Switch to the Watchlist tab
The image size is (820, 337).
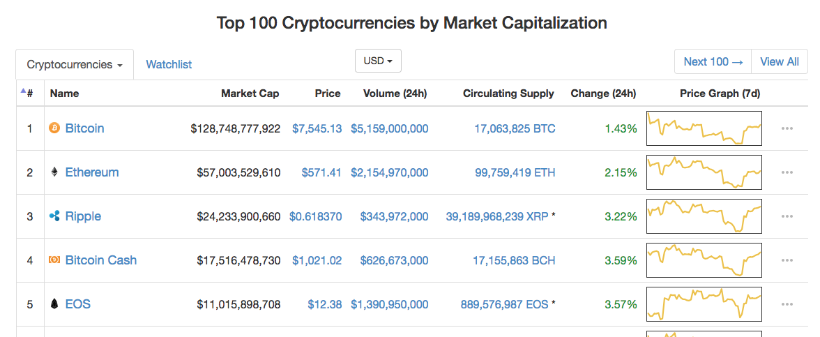[x=169, y=64]
